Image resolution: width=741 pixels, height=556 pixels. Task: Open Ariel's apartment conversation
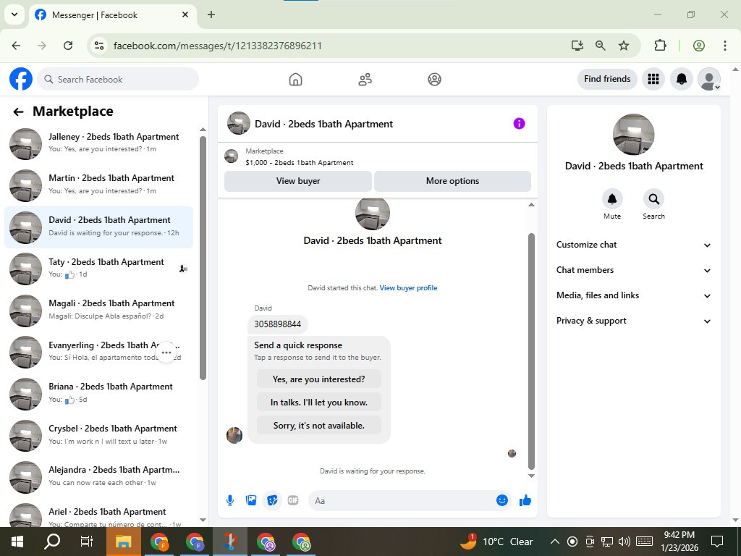98,516
